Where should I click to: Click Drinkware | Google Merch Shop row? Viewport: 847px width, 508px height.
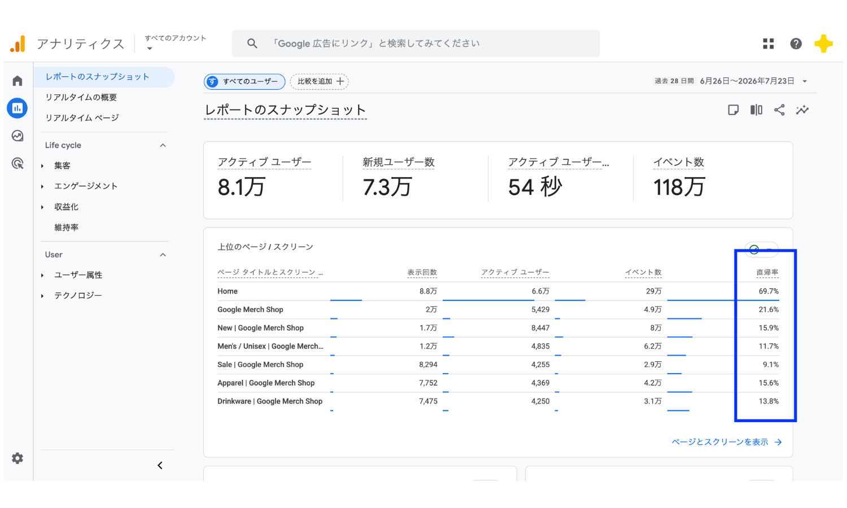click(270, 401)
